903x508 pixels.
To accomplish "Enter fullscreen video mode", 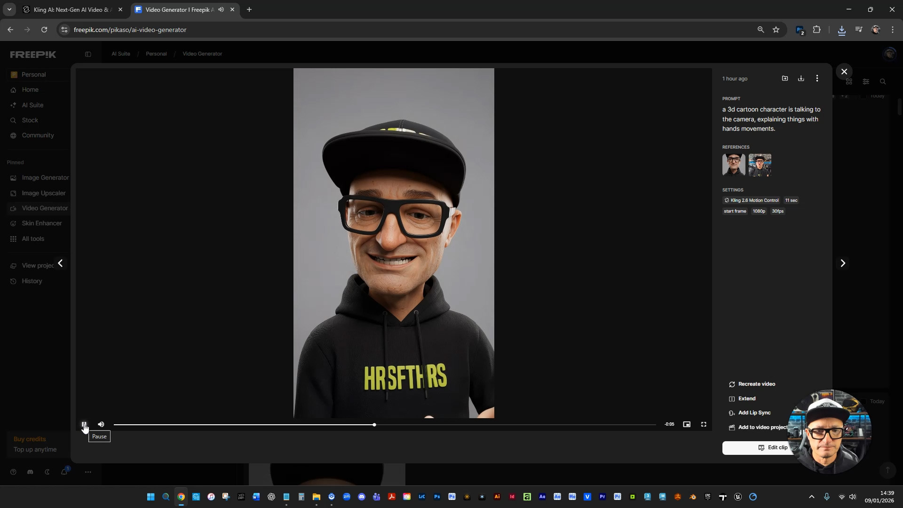I will coord(704,424).
